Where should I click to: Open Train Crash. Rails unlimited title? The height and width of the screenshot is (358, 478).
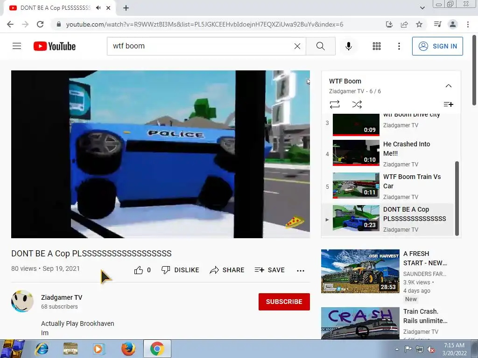[425, 316]
